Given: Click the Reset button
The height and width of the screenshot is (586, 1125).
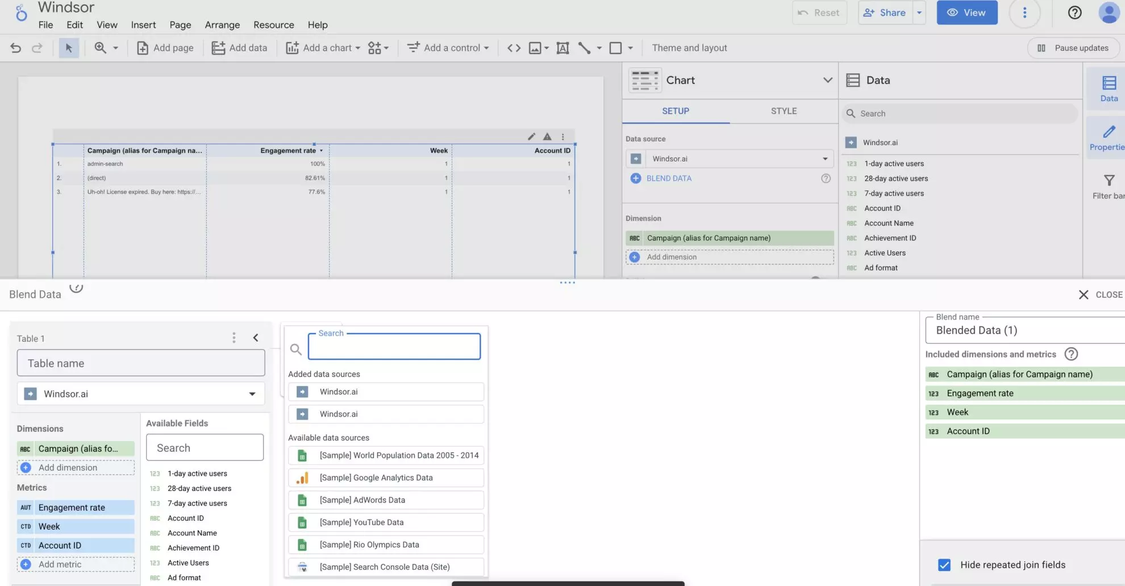Looking at the screenshot, I should 819,13.
